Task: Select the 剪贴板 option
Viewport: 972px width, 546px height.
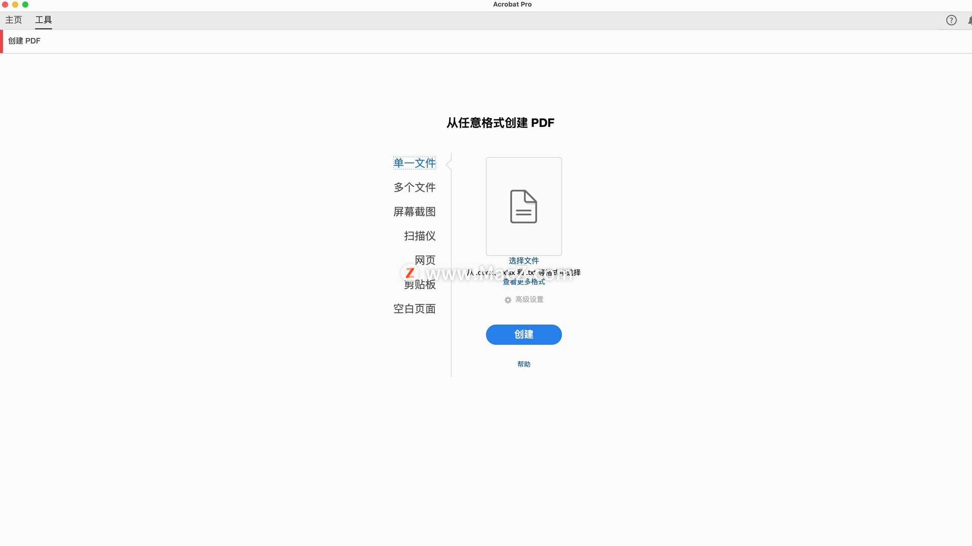Action: point(420,284)
